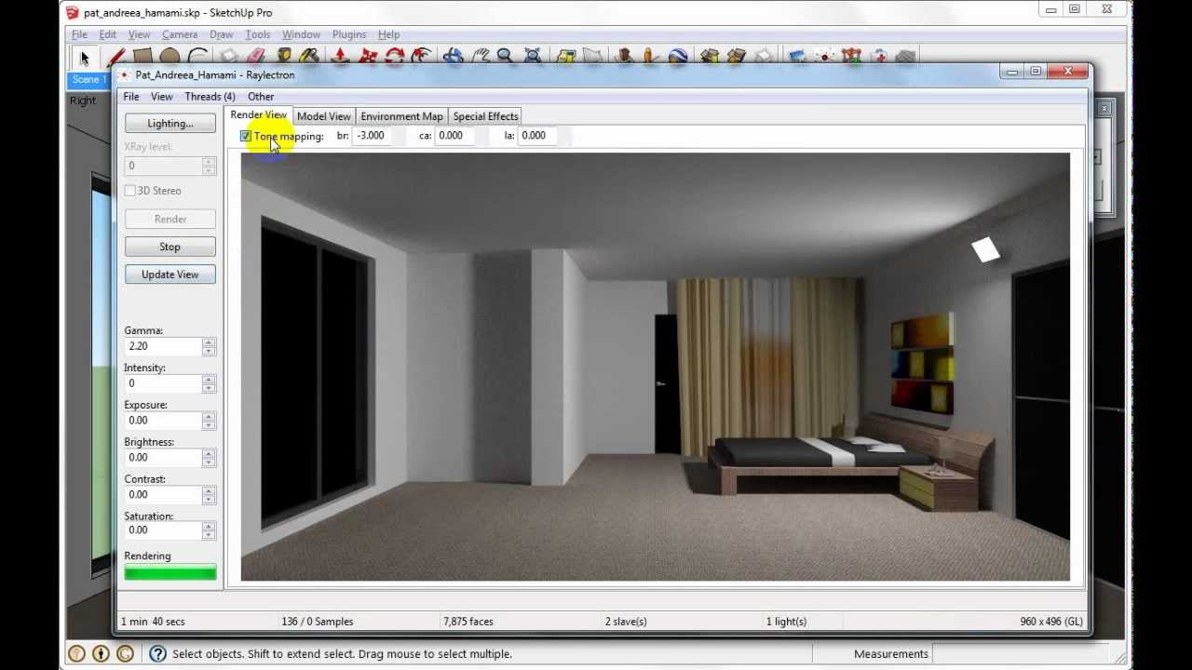1192x670 pixels.
Task: Switch to the Special Effects tab
Action: pyautogui.click(x=485, y=116)
